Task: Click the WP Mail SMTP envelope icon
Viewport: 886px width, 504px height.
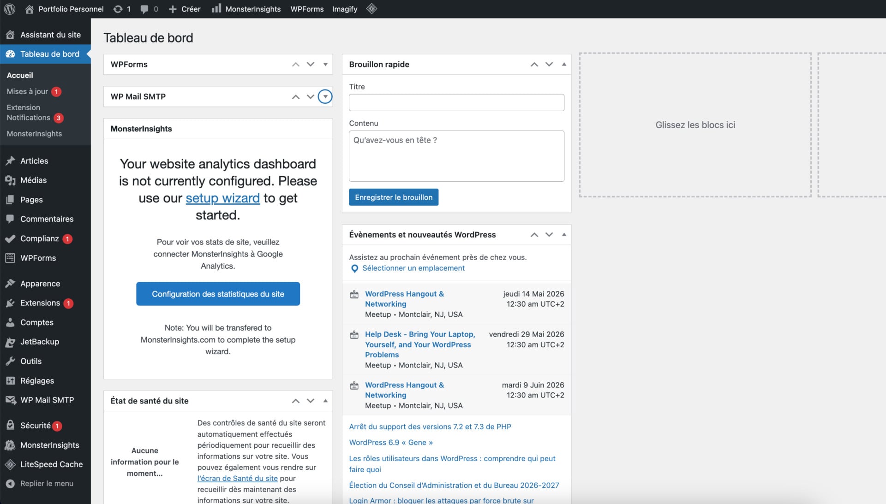Action: [10, 400]
